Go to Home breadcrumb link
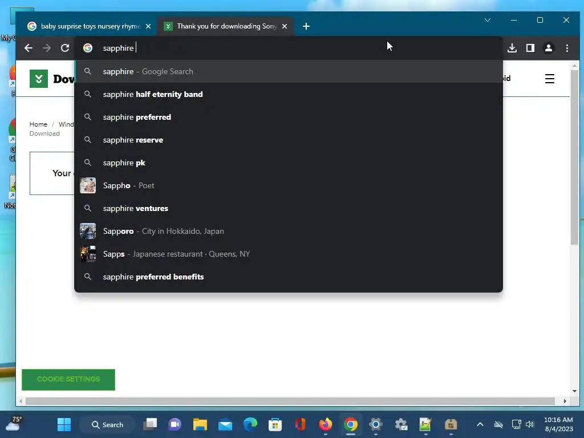The image size is (584, 438). click(38, 124)
